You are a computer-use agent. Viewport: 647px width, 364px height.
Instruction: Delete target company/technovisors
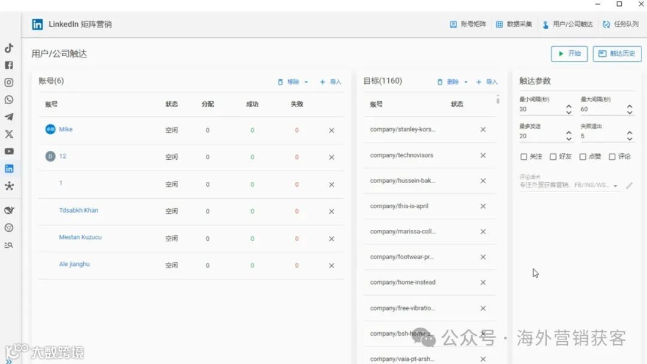[x=483, y=156]
